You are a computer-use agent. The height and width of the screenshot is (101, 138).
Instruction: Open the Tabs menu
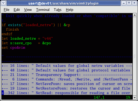point(58,10)
